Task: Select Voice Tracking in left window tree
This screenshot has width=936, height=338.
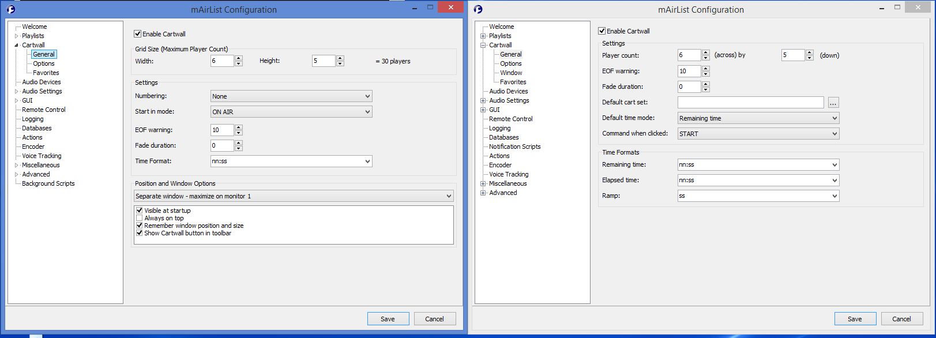Action: (42, 156)
